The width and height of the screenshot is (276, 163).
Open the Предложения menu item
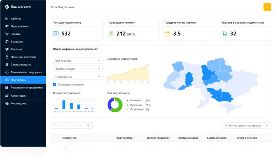pos(20,26)
